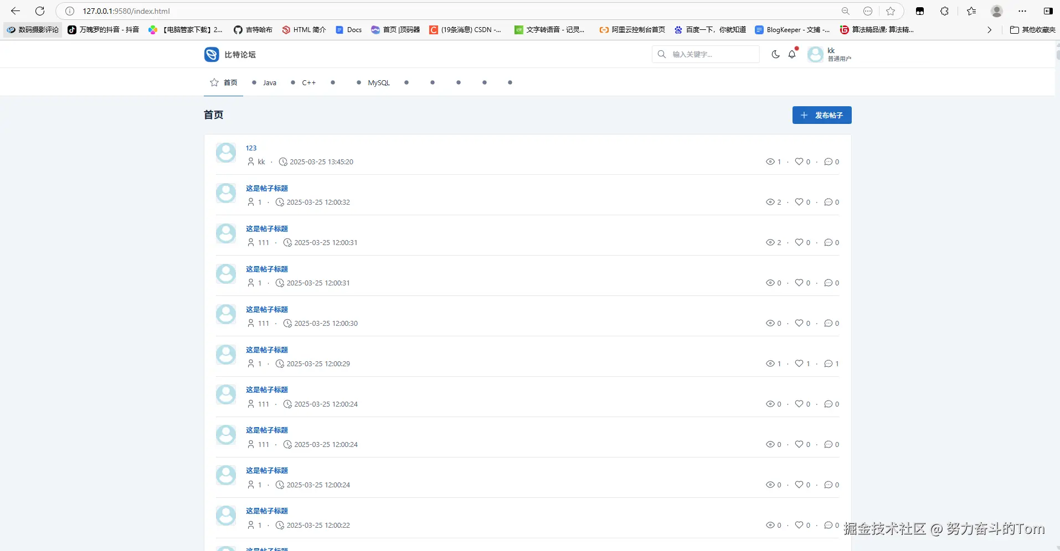
Task: Click the heart icon on the 12:00:29 post
Action: click(799, 363)
